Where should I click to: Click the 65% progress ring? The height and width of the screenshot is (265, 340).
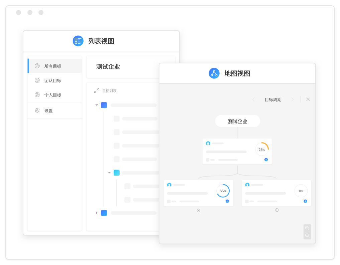(x=223, y=191)
